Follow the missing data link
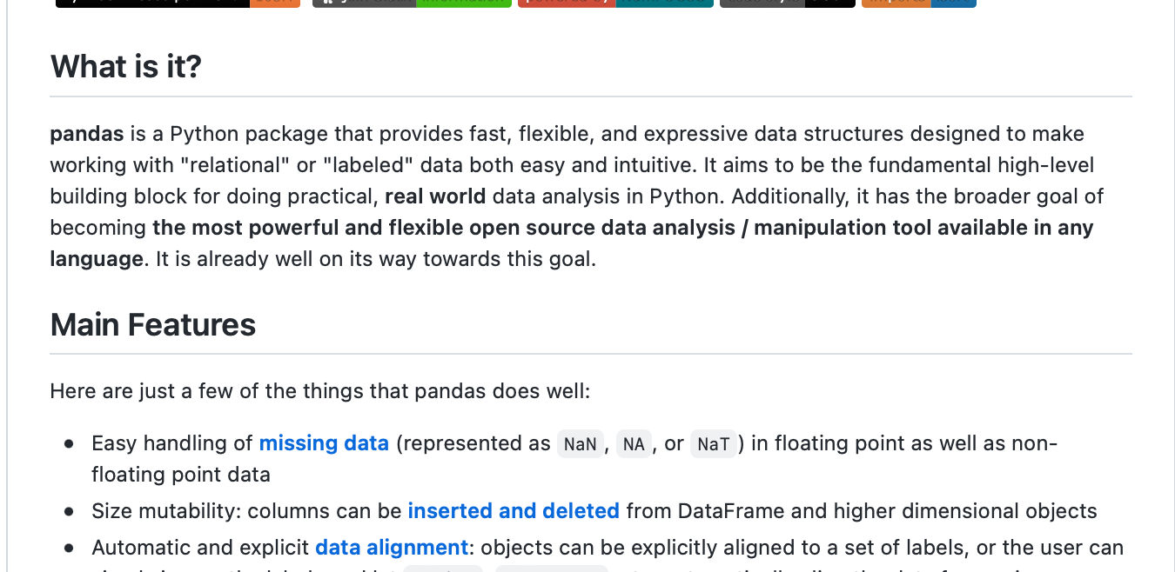Viewport: 1175px width, 572px height. (x=324, y=443)
